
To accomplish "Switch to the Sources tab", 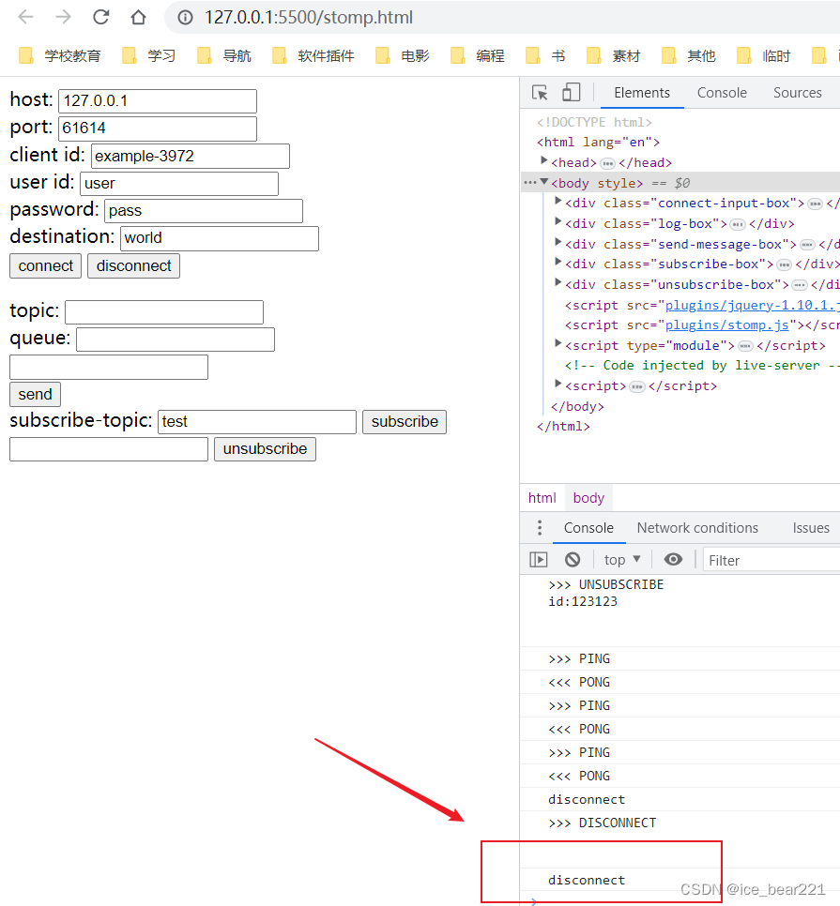I will 797,92.
